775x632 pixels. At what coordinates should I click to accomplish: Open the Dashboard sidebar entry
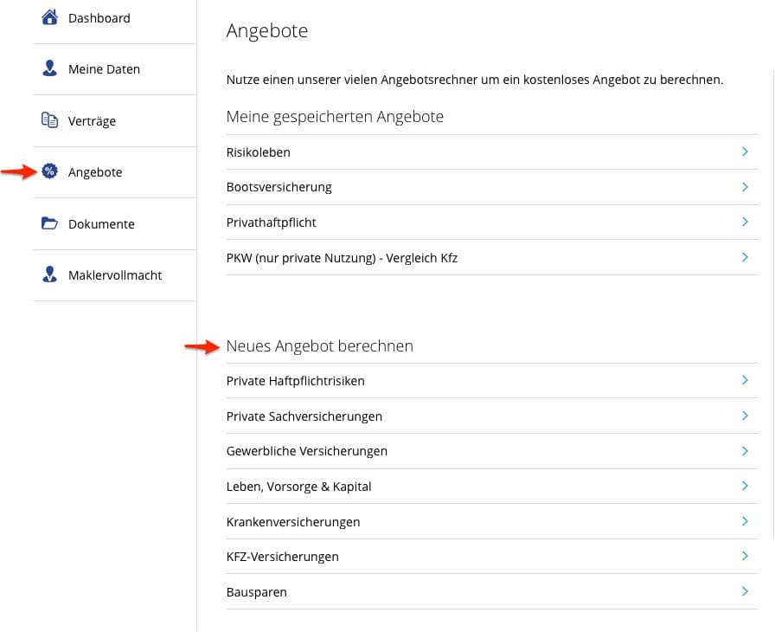pyautogui.click(x=99, y=17)
